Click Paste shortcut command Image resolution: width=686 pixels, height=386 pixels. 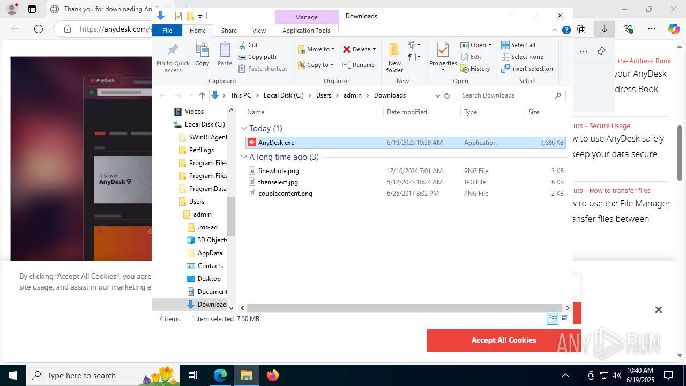[x=263, y=69]
